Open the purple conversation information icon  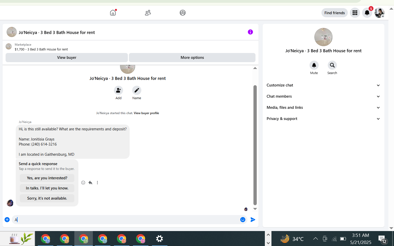(250, 32)
